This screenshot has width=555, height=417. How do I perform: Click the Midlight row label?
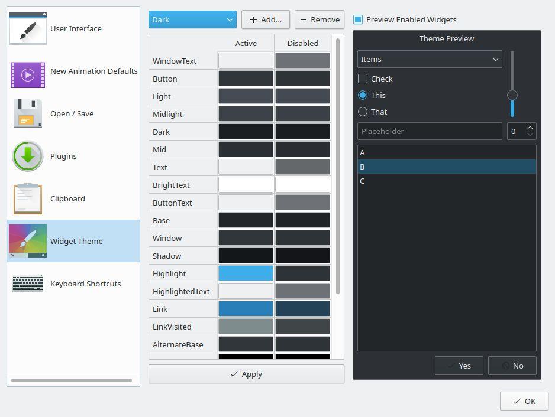coord(167,114)
